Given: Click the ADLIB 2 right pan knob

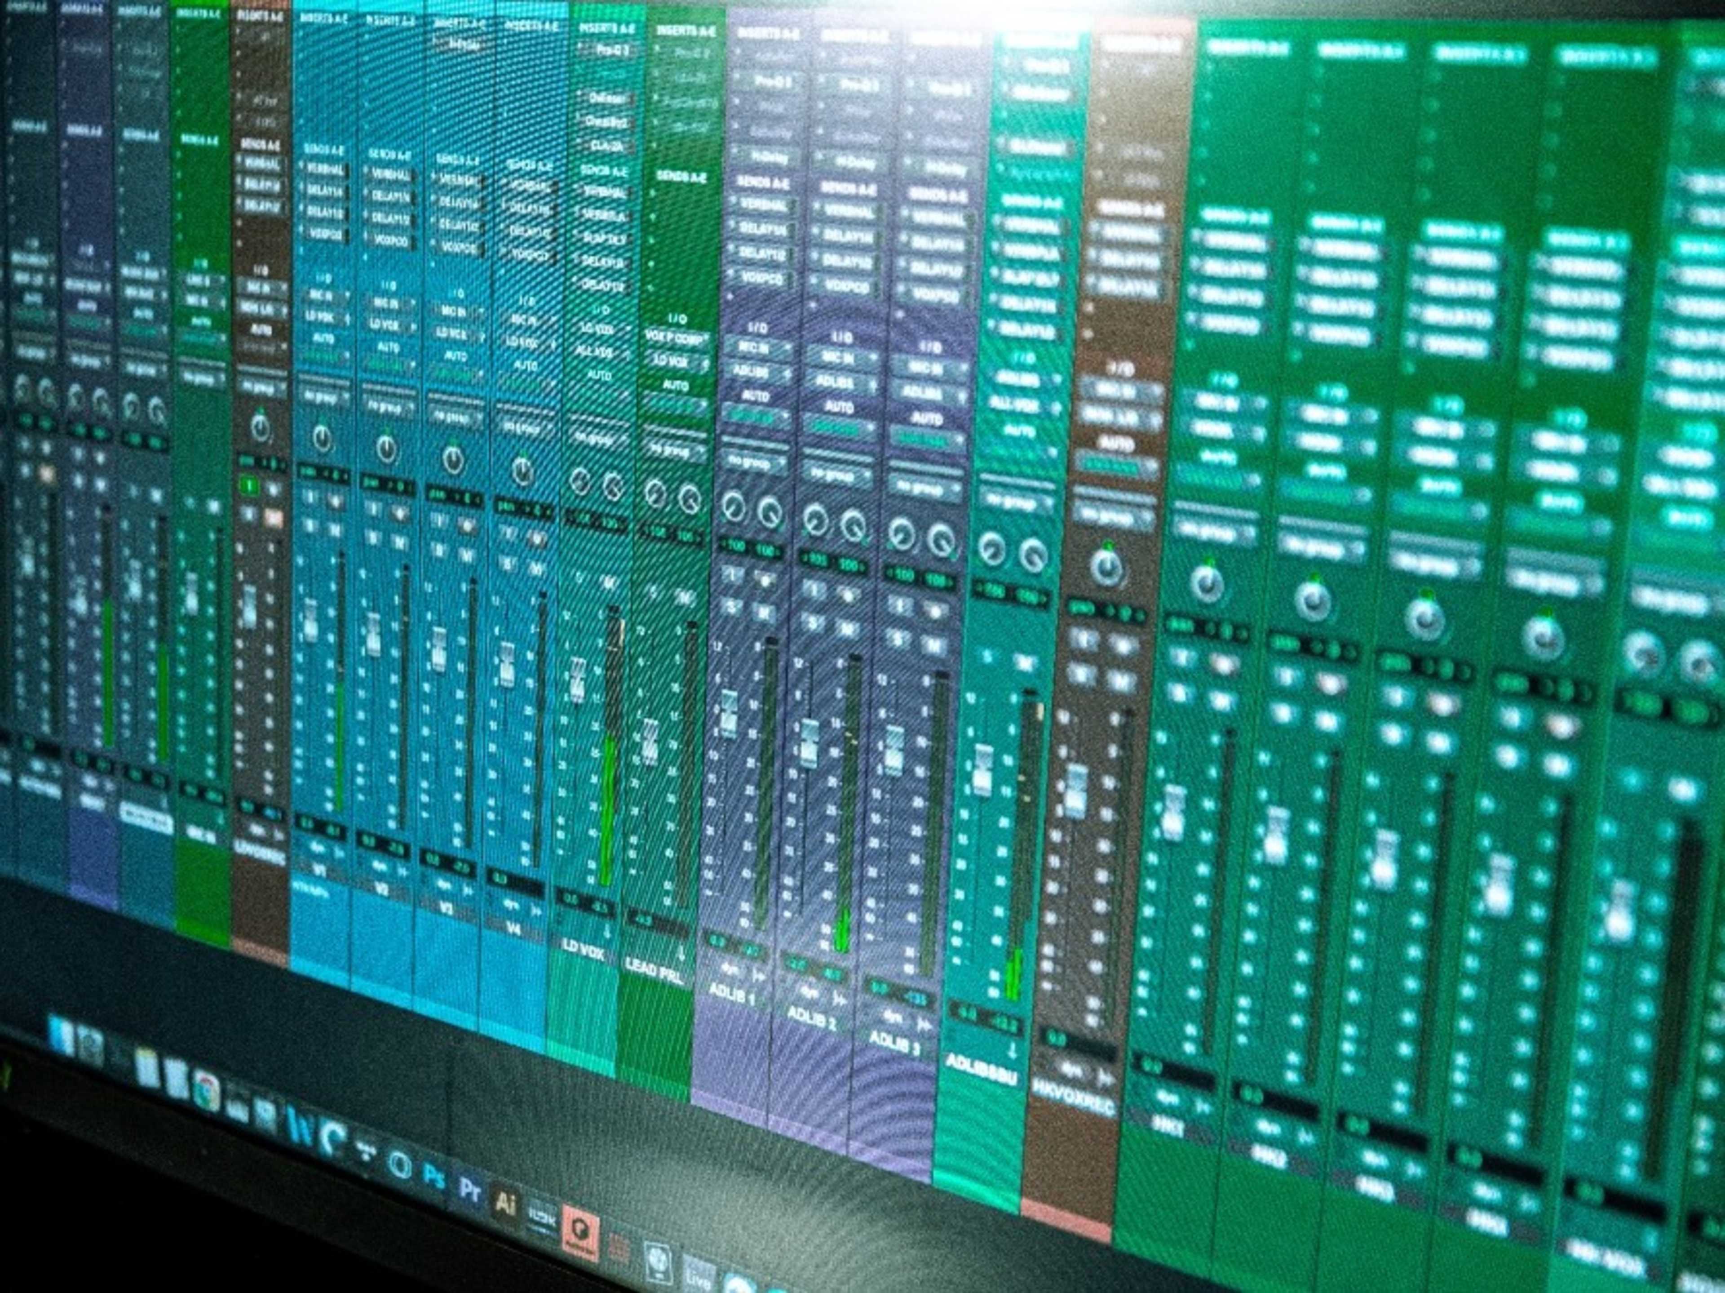Looking at the screenshot, I should [853, 527].
